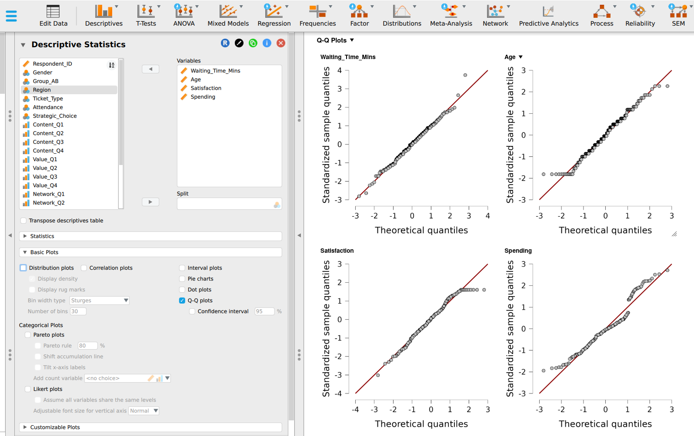Viewport: 694px width, 436px height.
Task: Open the Meta-Analysis module
Action: click(x=451, y=16)
